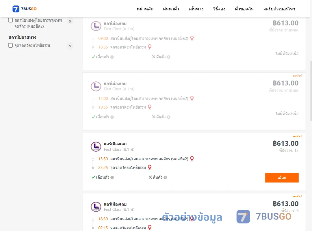
Task: Click operator logo on the 15:30 trip
Action: coord(96,147)
